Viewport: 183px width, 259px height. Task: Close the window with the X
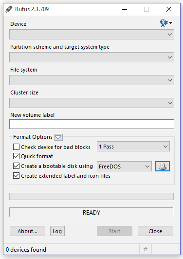click(x=169, y=9)
